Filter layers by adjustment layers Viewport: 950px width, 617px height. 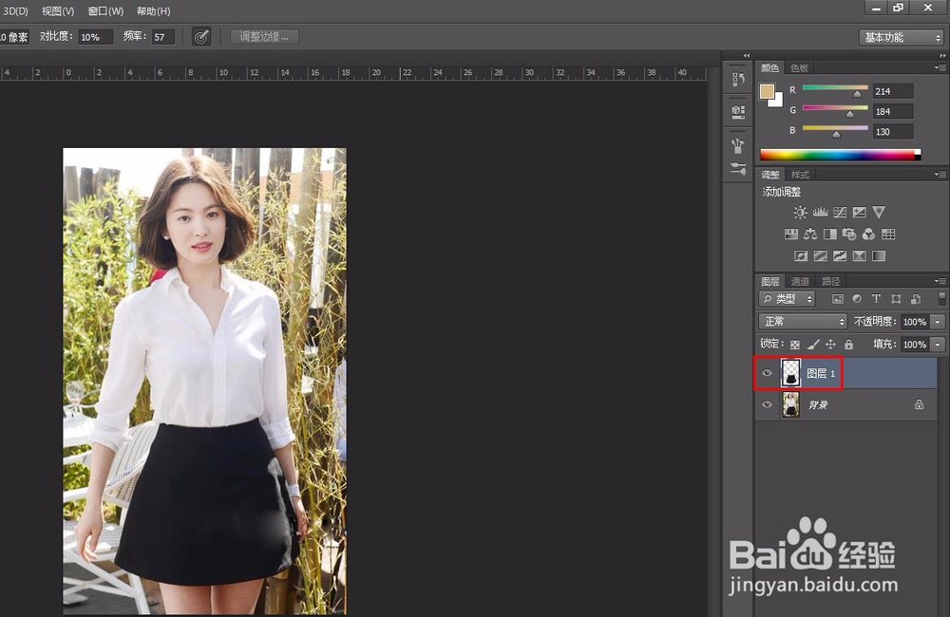(857, 298)
